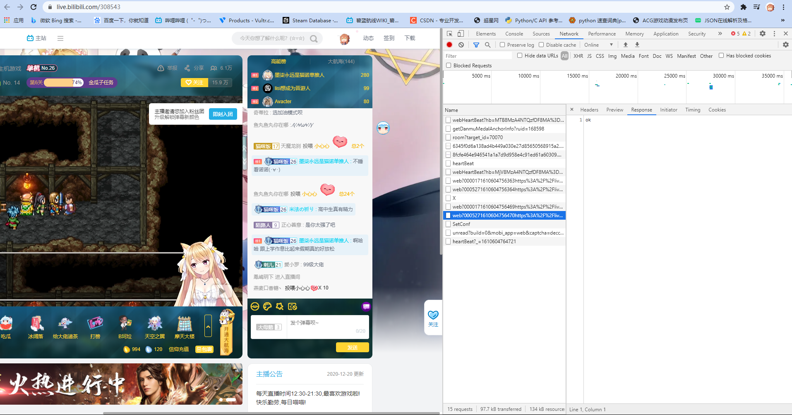Image resolution: width=792 pixels, height=415 pixels.
Task: Open the Online throttling dropdown
Action: pos(598,45)
